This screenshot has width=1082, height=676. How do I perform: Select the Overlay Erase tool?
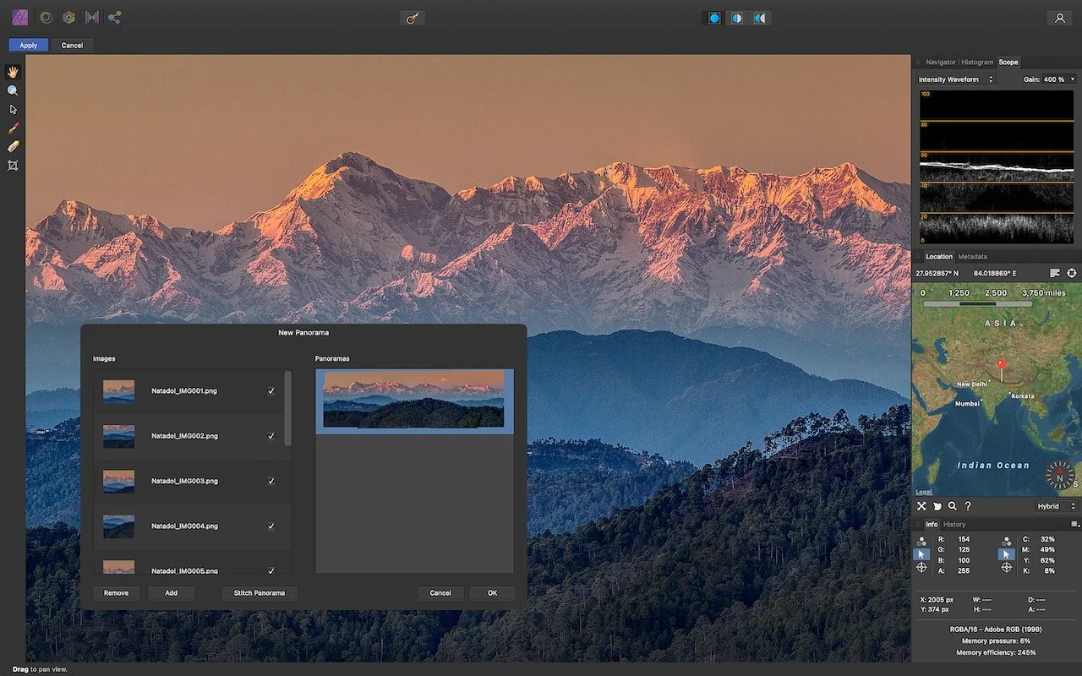tap(13, 146)
